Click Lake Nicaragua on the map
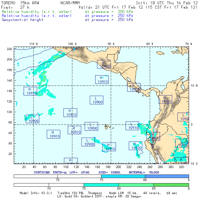Image resolution: width=199 pixels, height=199 pixels. pos(129,79)
